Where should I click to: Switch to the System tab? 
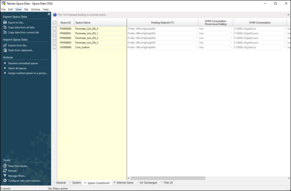[x=77, y=183]
